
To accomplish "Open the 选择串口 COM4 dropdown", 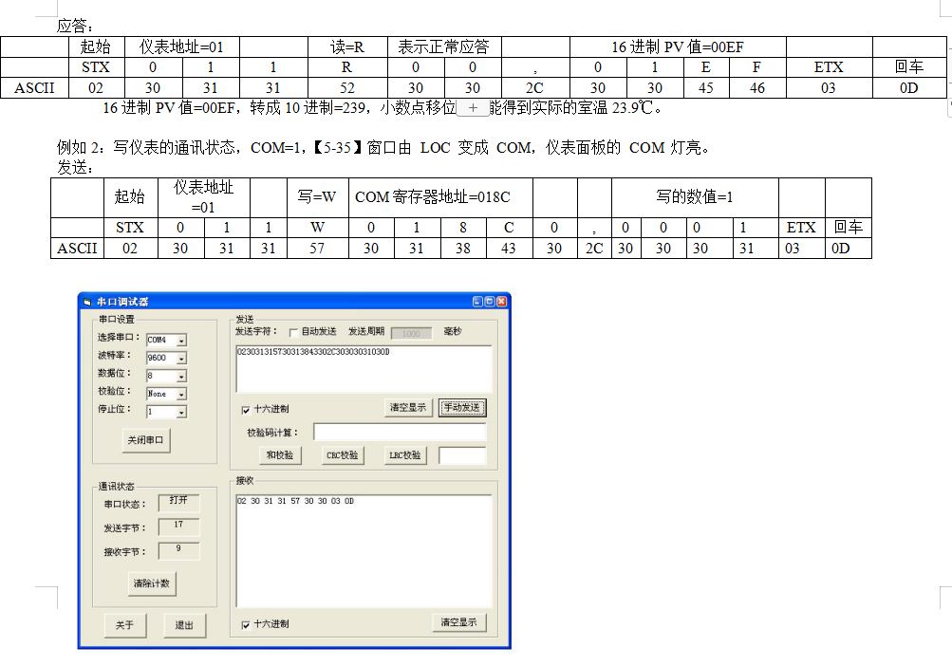I will [181, 341].
